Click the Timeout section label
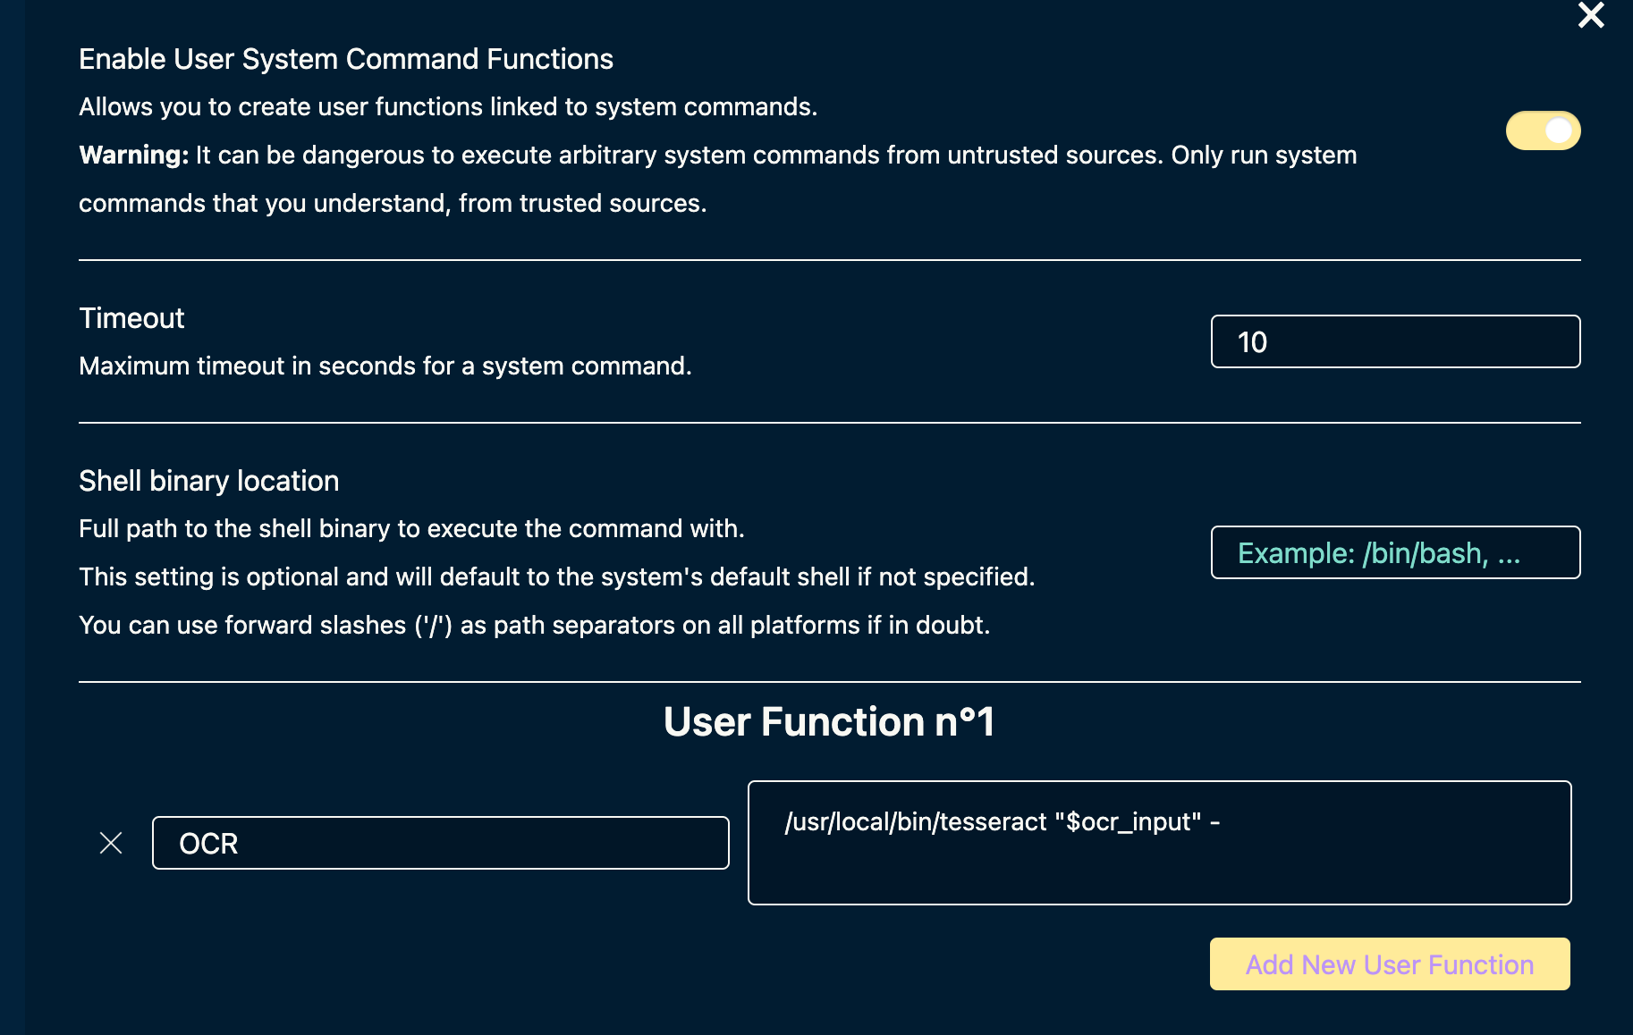Image resolution: width=1633 pixels, height=1035 pixels. pos(131,317)
